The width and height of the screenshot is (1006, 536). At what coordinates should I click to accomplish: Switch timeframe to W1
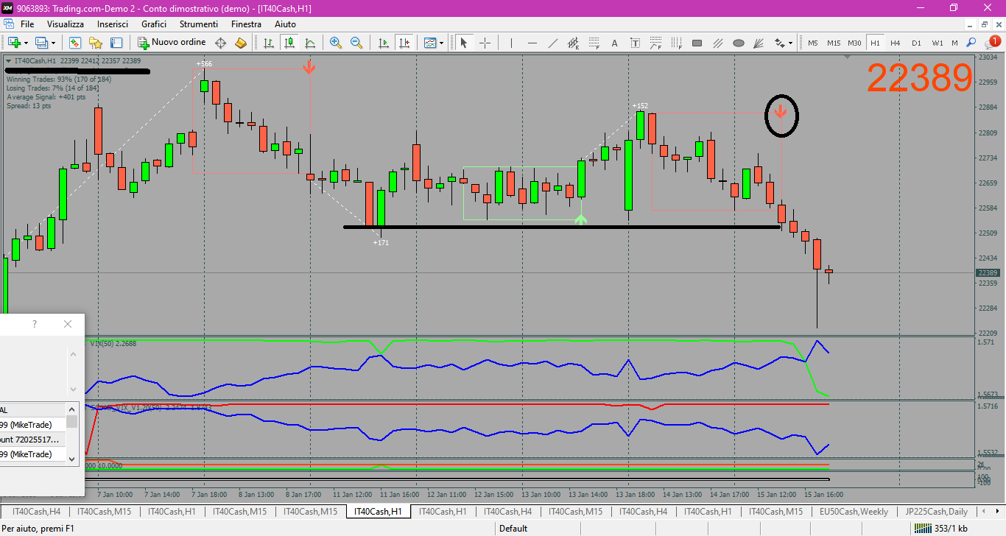pos(938,43)
